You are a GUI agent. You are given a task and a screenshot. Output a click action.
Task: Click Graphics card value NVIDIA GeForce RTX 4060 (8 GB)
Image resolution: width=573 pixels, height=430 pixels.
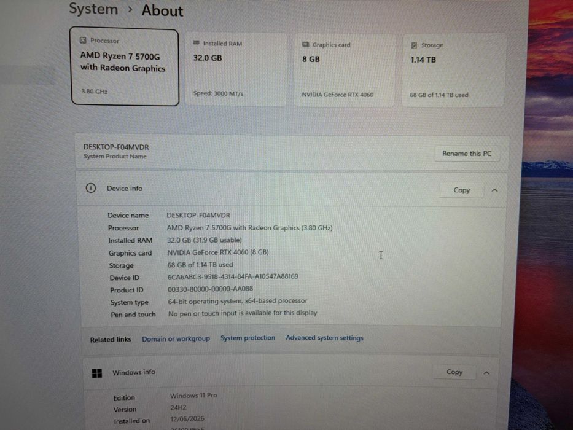[218, 252]
